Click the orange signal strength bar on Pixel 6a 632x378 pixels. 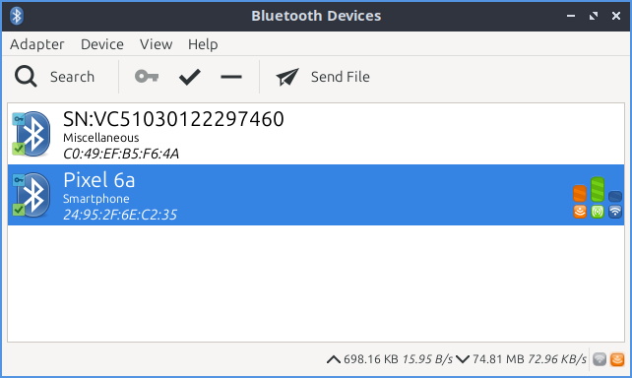[580, 194]
